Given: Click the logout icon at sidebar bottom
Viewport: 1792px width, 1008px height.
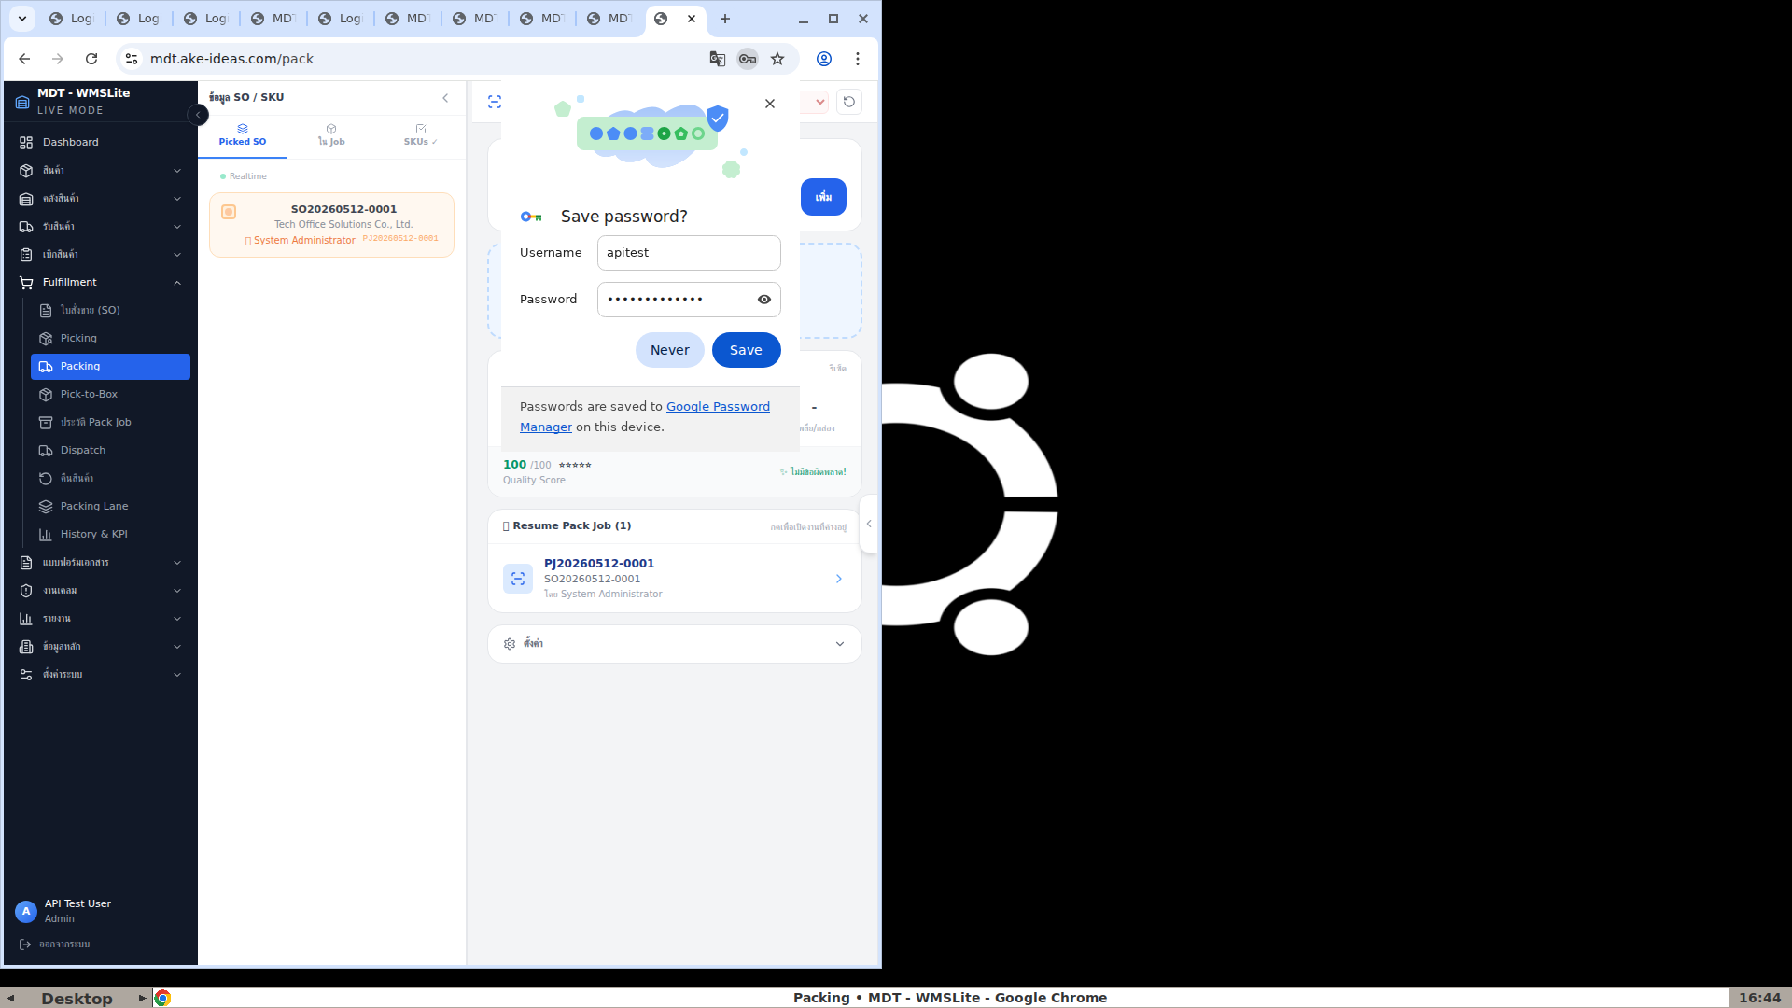Looking at the screenshot, I should [25, 945].
